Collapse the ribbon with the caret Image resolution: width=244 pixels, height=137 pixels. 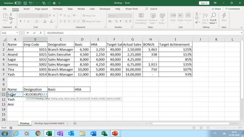(241, 27)
